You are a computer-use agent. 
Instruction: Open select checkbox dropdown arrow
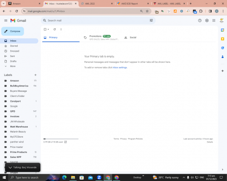(x=48, y=29)
